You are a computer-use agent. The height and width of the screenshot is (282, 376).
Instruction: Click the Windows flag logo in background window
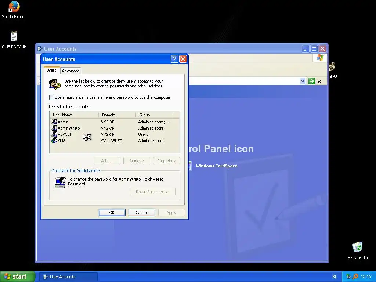tap(320, 58)
